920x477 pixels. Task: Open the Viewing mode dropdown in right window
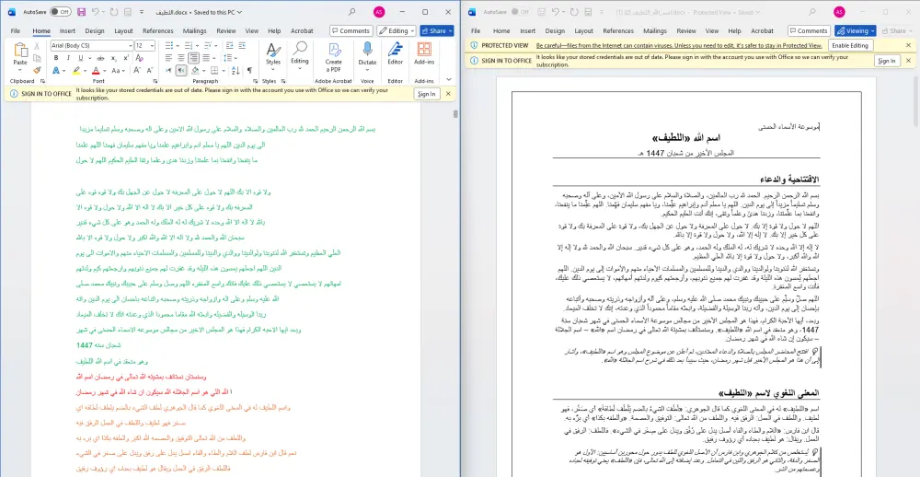point(855,30)
